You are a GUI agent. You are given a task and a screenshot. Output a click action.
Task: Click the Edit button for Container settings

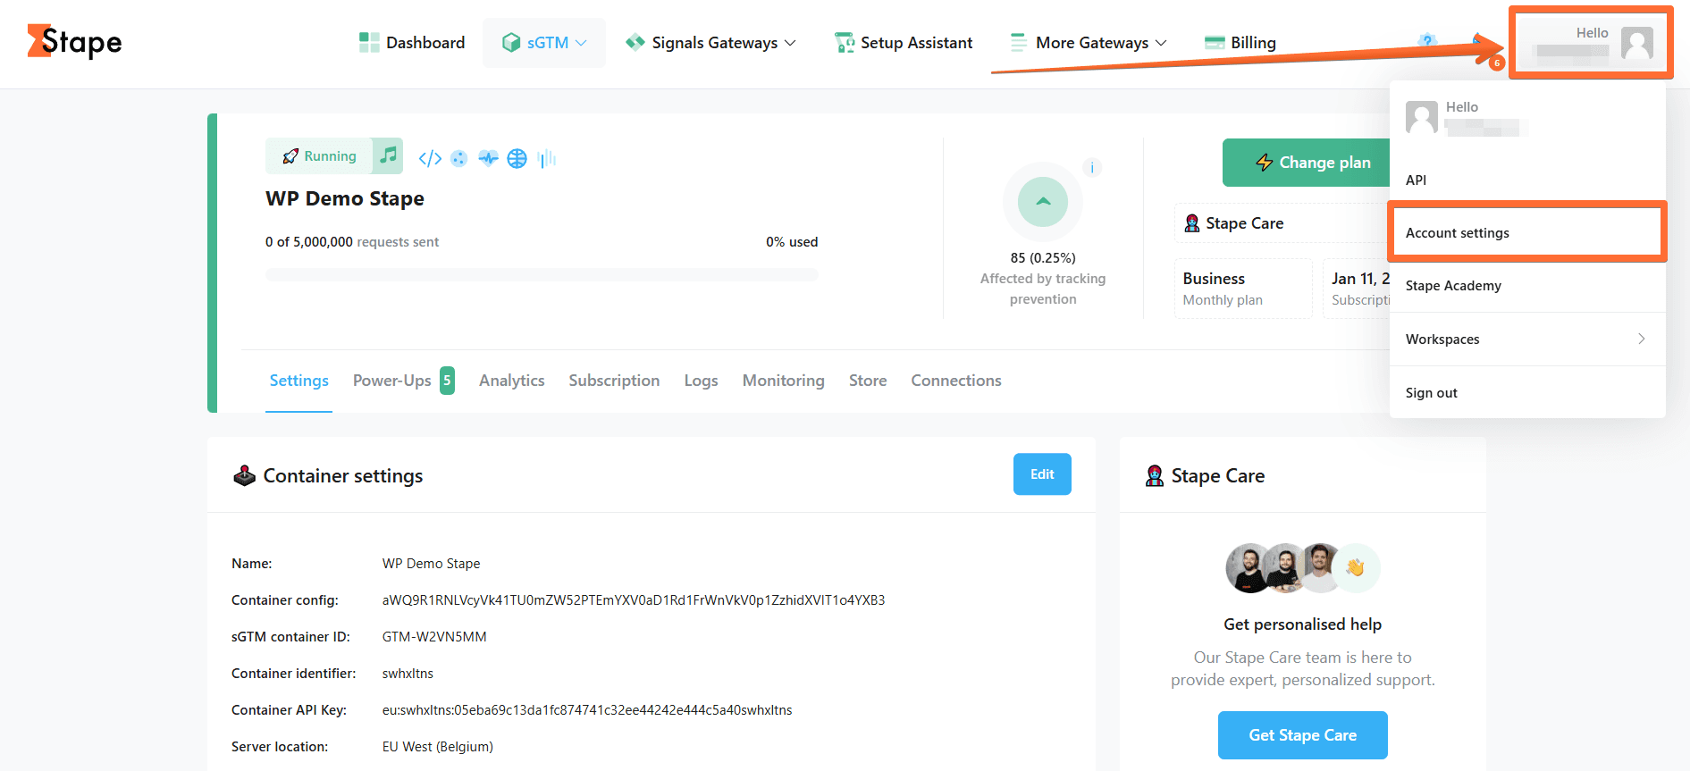1042,474
